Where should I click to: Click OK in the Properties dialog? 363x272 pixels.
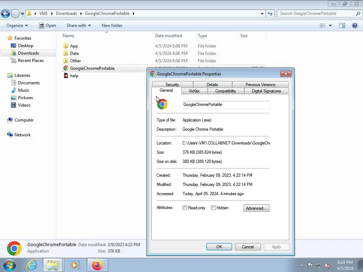pyautogui.click(x=219, y=247)
